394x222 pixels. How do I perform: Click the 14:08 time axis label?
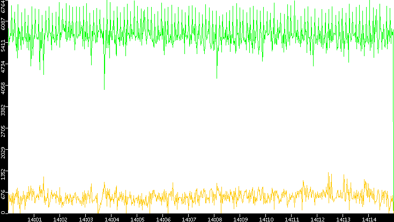[215, 220]
